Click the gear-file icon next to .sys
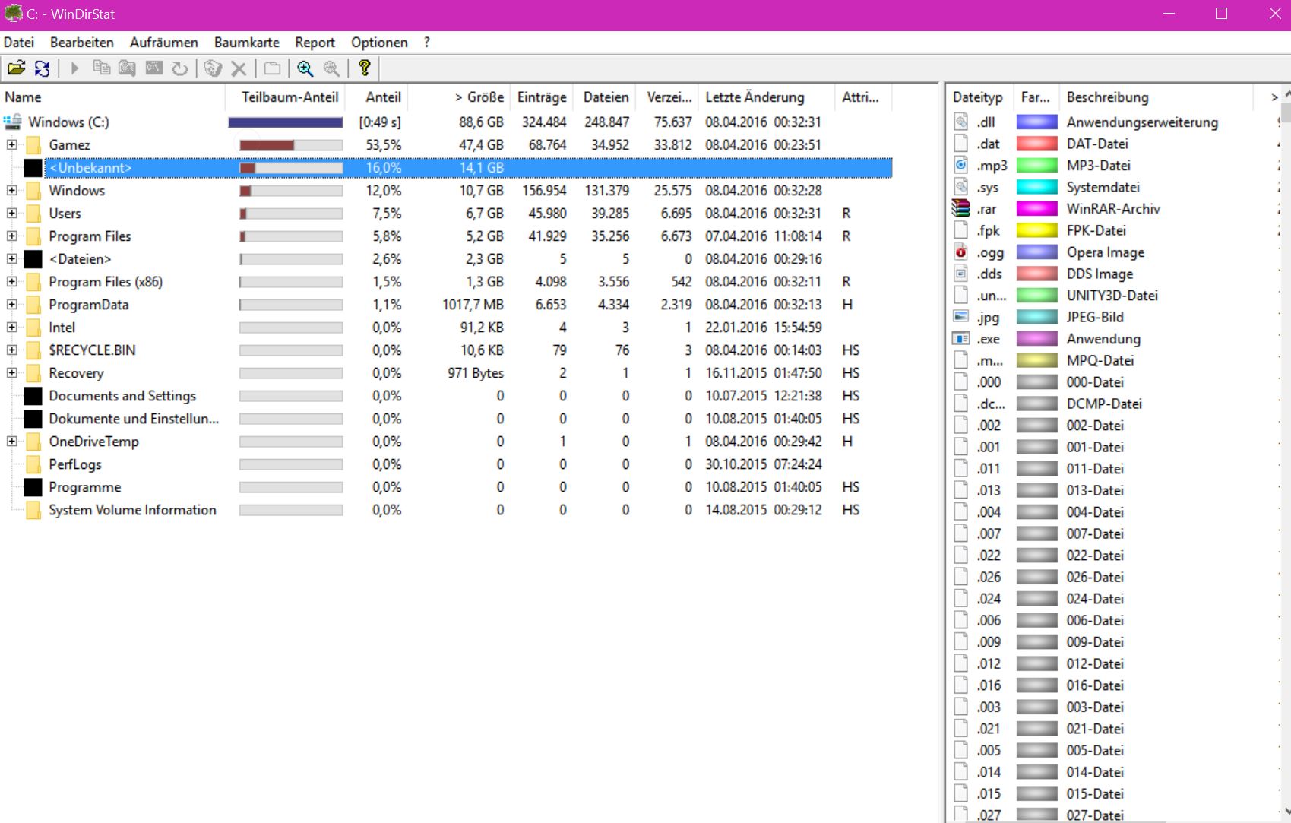Image resolution: width=1291 pixels, height=823 pixels. tap(961, 187)
